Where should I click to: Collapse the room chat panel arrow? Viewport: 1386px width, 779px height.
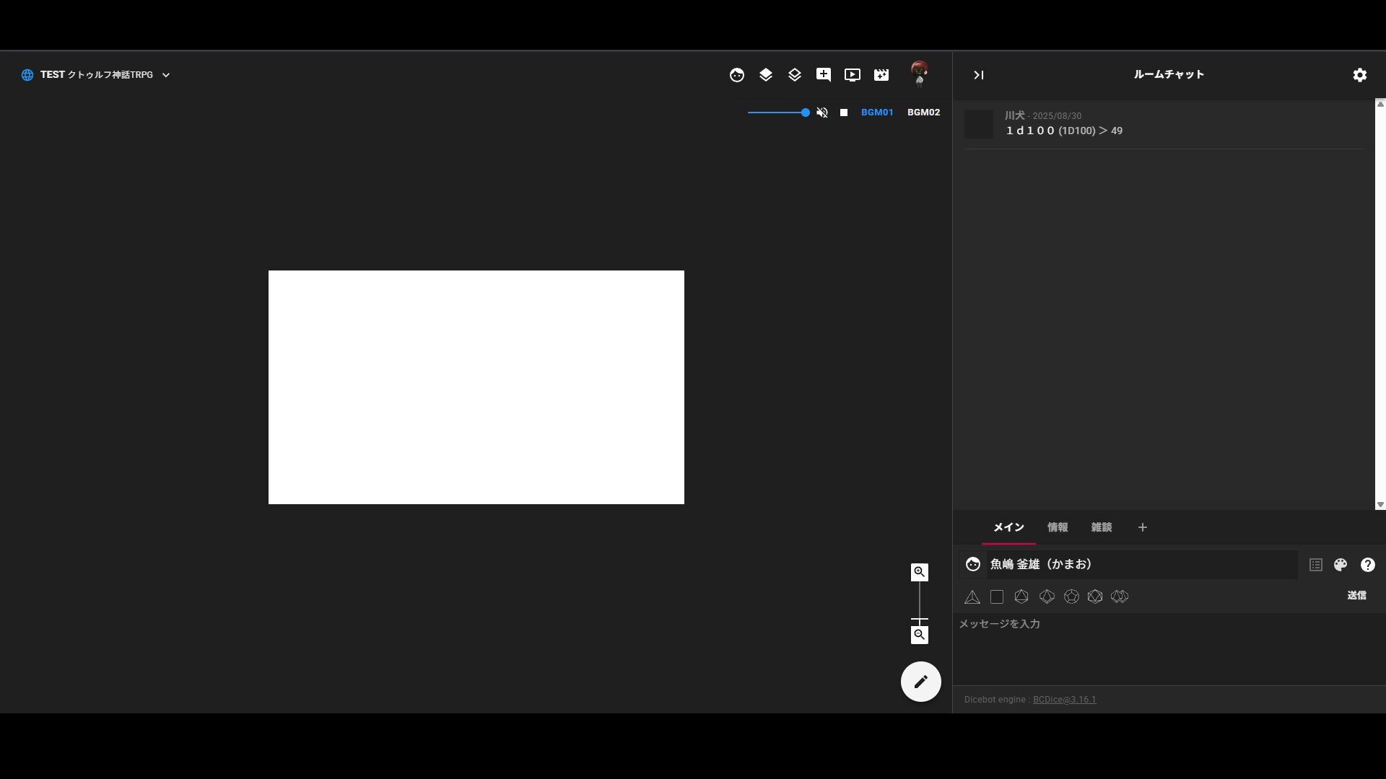[x=978, y=75]
